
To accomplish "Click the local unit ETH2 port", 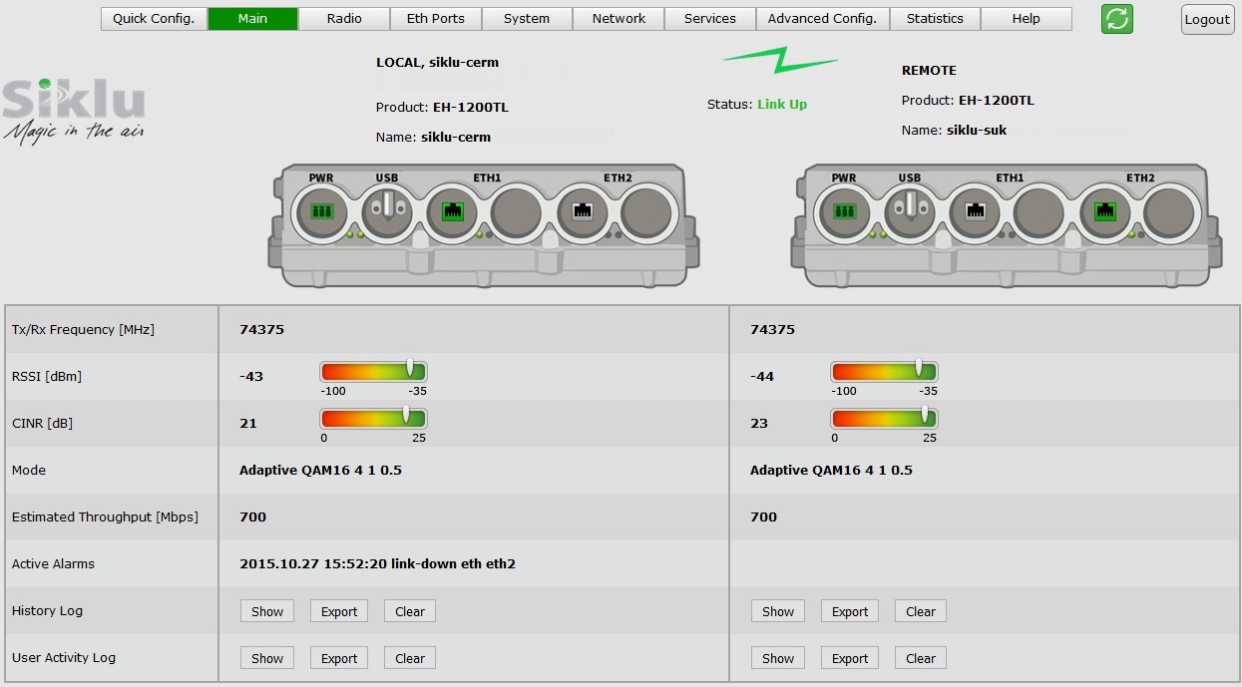I will 584,211.
